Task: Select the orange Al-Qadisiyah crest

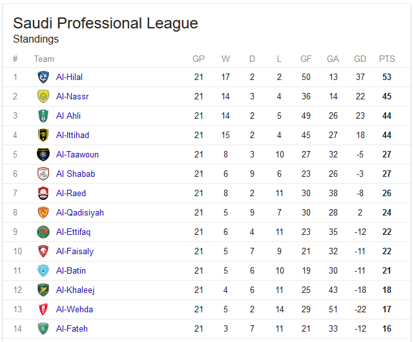Action: [43, 212]
